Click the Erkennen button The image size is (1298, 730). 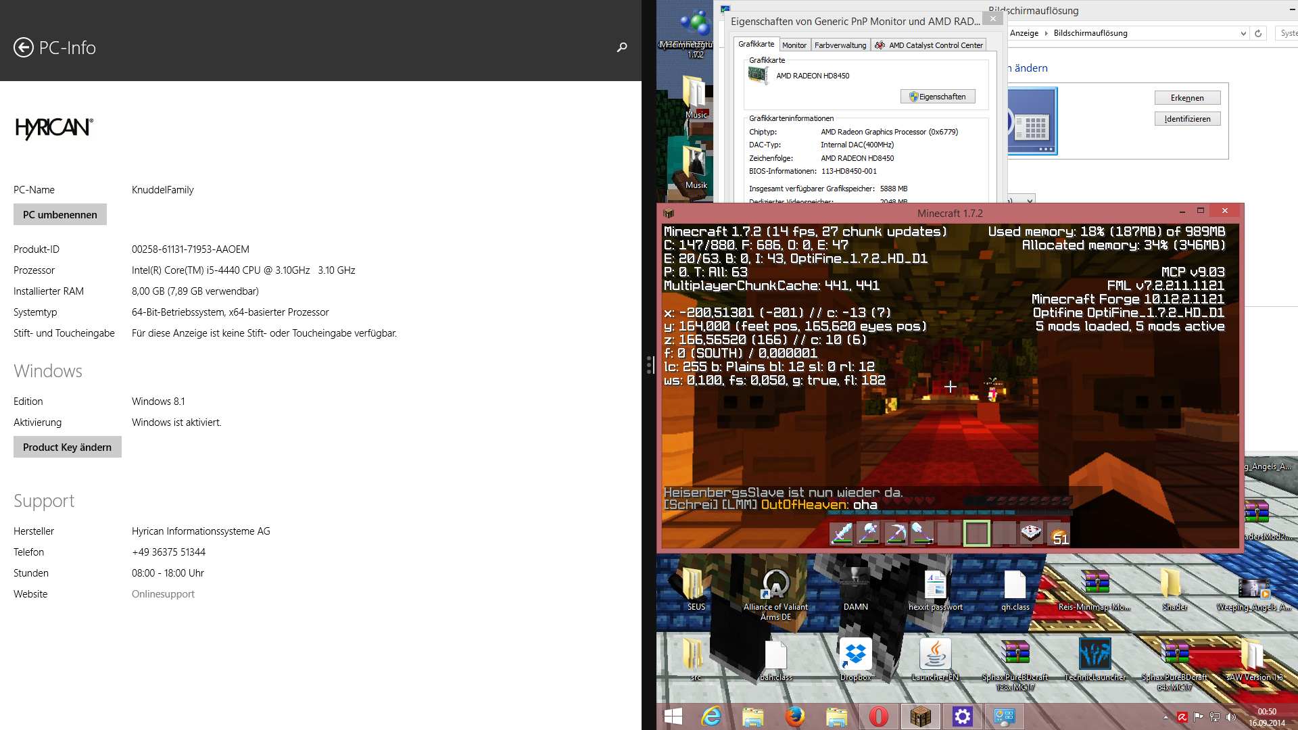[1187, 98]
